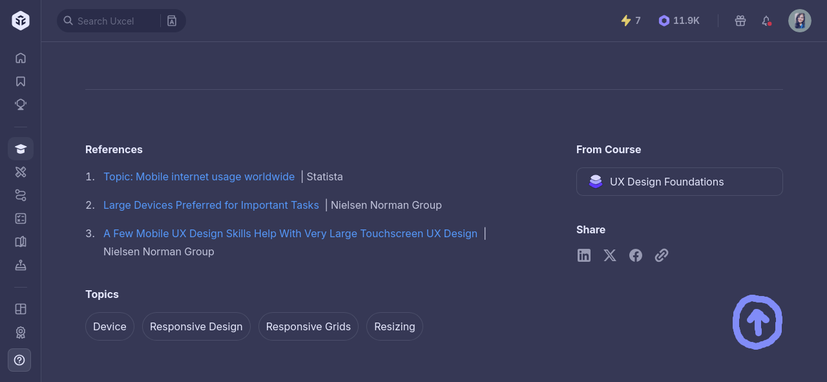Screen dimensions: 827x382
Task: Click the scroll-to-top arrow button
Action: [758, 322]
